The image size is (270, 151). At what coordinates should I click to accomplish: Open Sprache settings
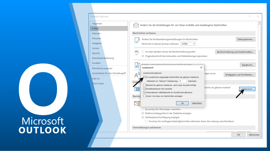point(96,53)
